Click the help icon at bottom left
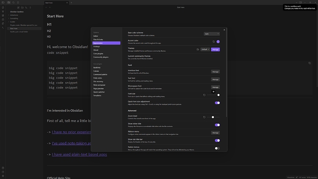This screenshot has height=179, width=318. pos(3,172)
